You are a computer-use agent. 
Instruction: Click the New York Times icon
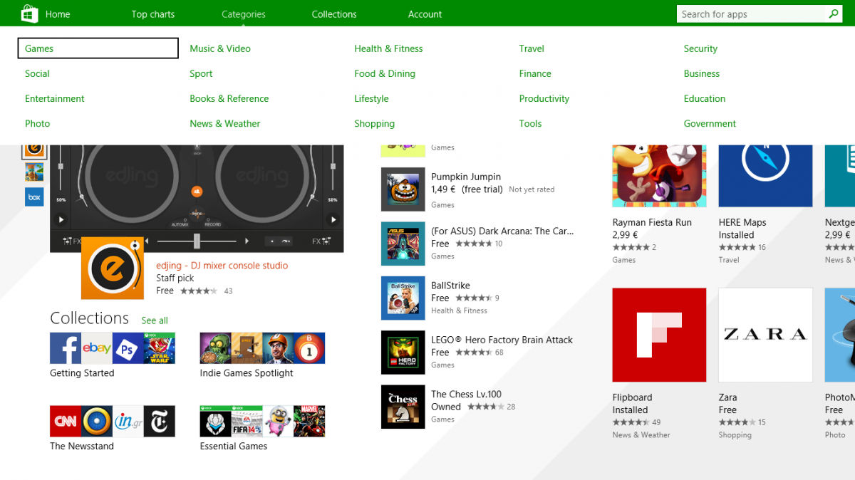159,421
